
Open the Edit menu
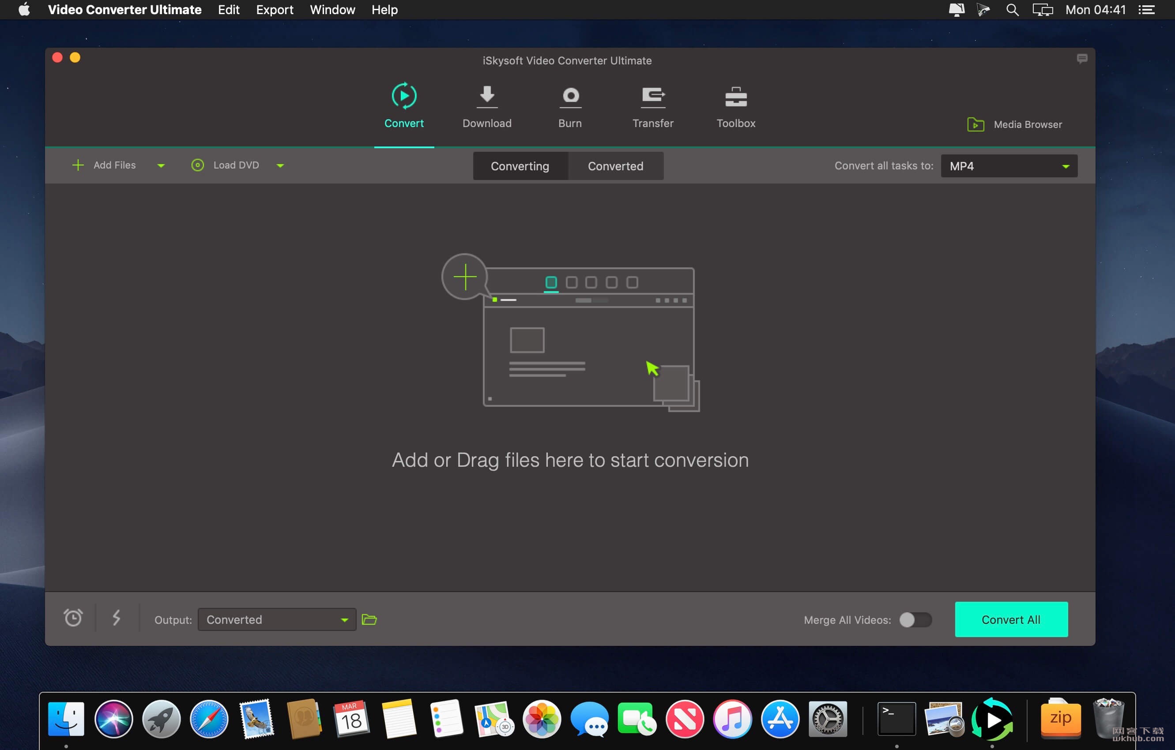pyautogui.click(x=228, y=10)
